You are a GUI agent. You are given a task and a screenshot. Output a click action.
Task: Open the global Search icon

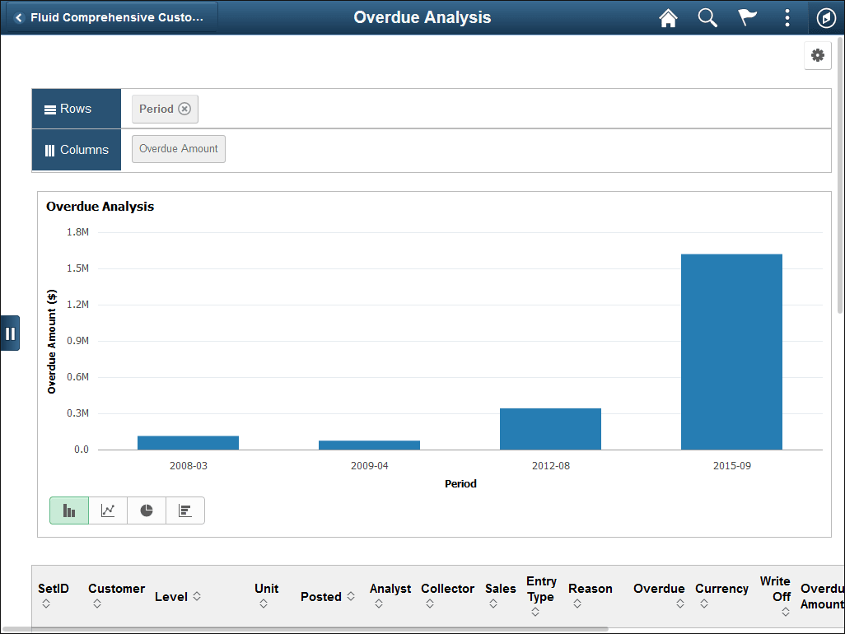pyautogui.click(x=707, y=17)
